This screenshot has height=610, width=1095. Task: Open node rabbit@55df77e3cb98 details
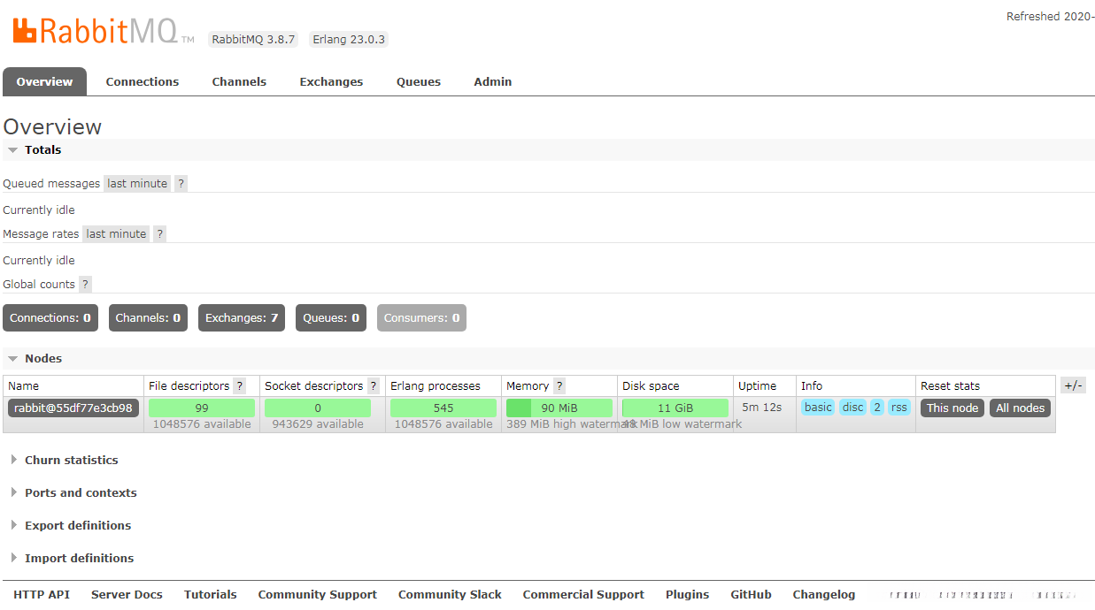pyautogui.click(x=73, y=408)
